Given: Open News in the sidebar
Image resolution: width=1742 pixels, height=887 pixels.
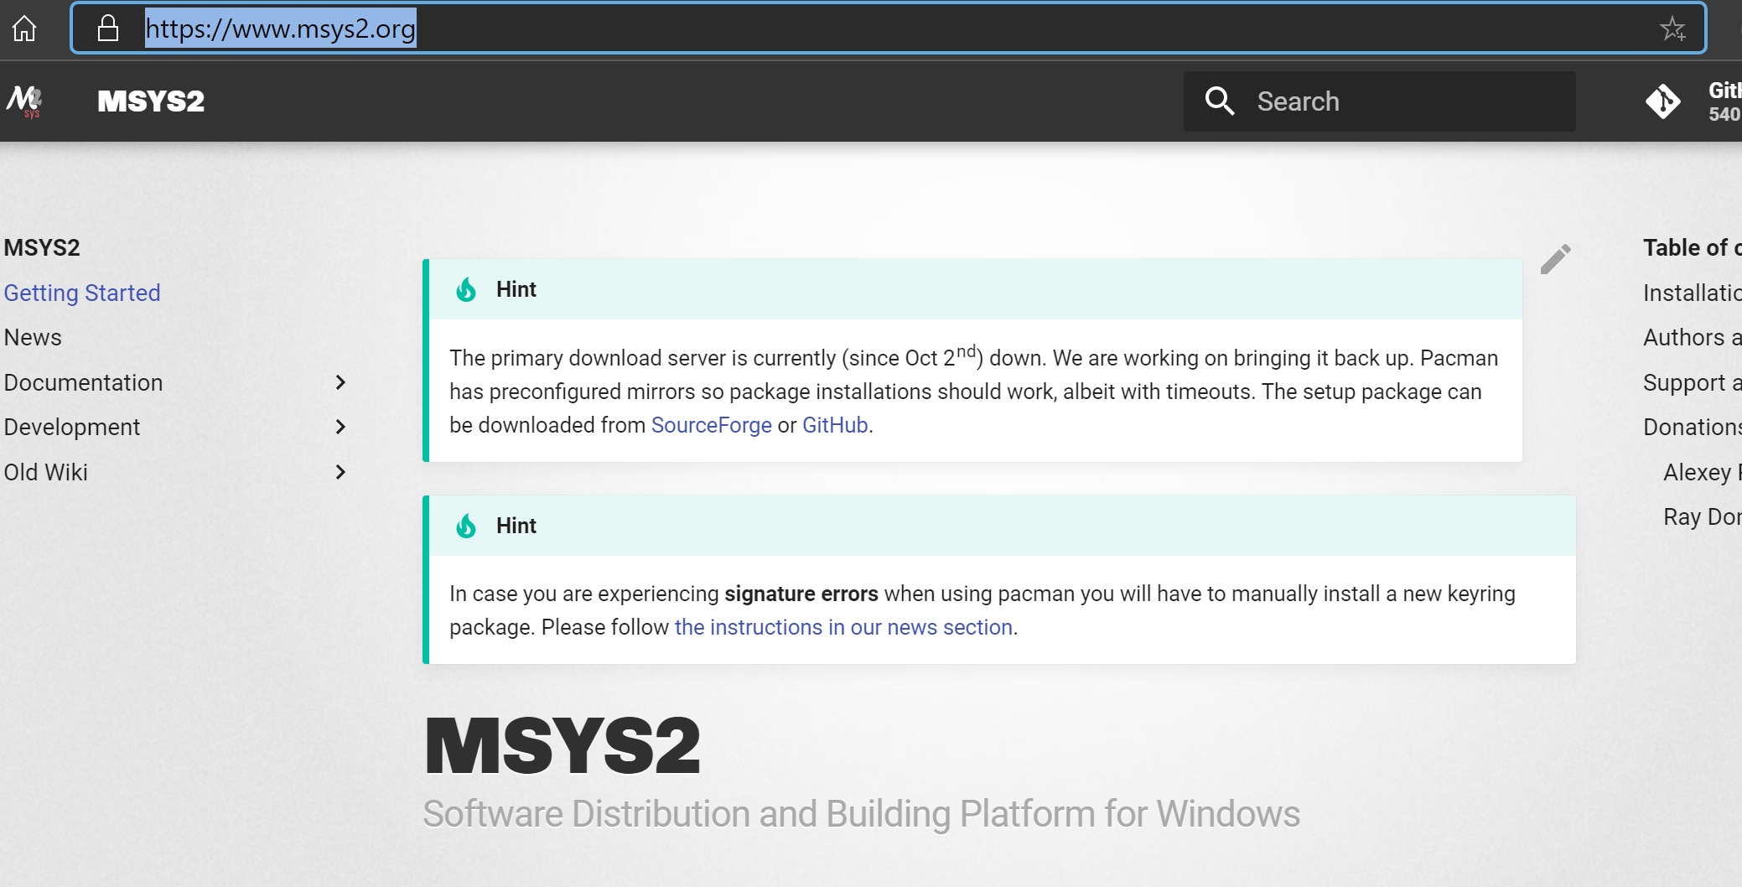Looking at the screenshot, I should [33, 337].
